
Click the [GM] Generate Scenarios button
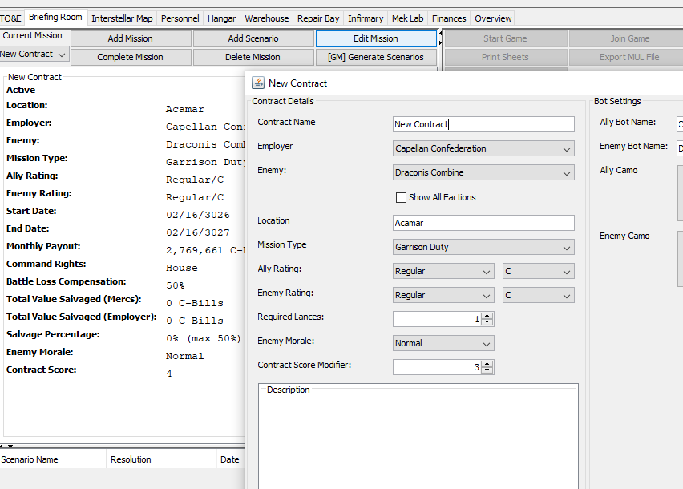pos(376,57)
